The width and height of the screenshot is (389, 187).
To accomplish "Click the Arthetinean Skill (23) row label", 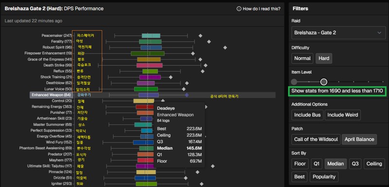I will point(54,119).
